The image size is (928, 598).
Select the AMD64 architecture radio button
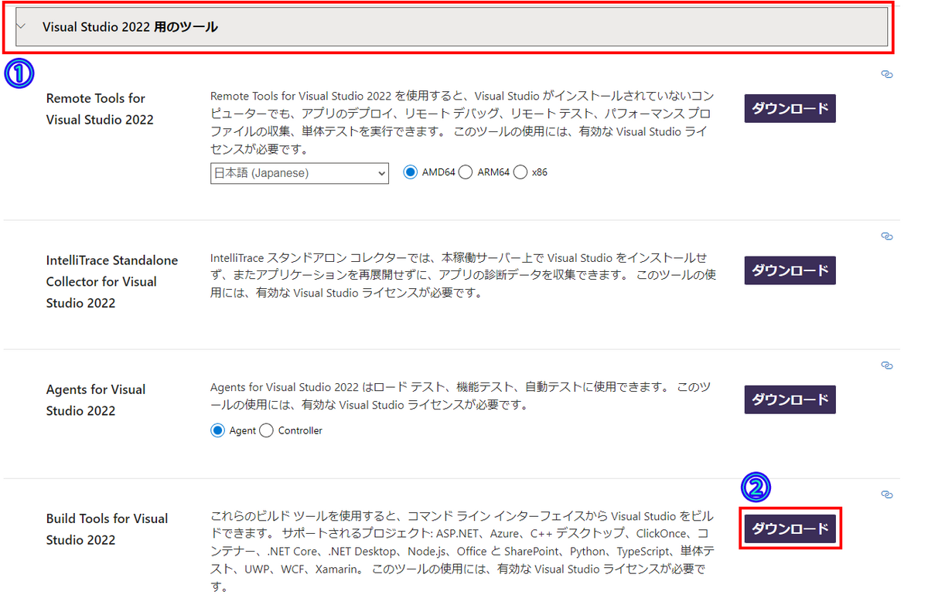coord(410,172)
